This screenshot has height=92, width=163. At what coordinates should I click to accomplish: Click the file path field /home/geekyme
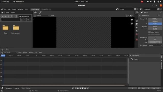[25, 16]
